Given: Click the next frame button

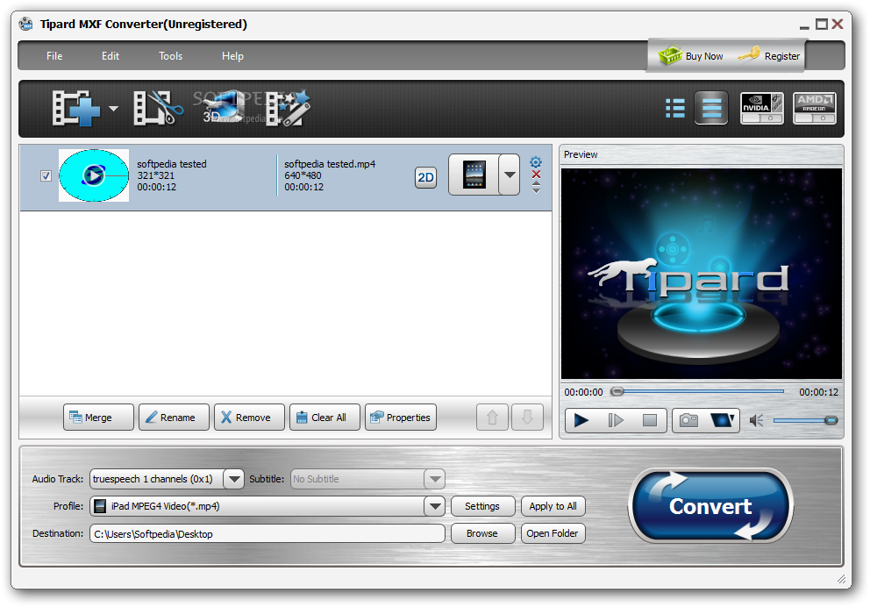Looking at the screenshot, I should pyautogui.click(x=616, y=420).
